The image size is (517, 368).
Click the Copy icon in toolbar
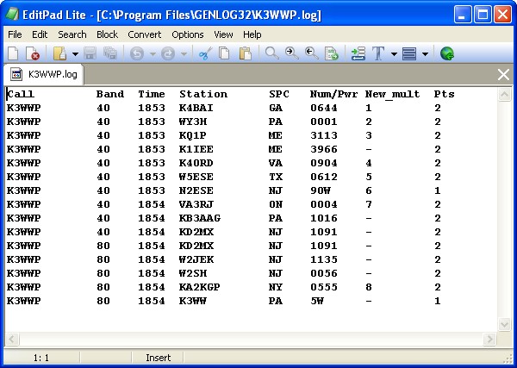(224, 53)
